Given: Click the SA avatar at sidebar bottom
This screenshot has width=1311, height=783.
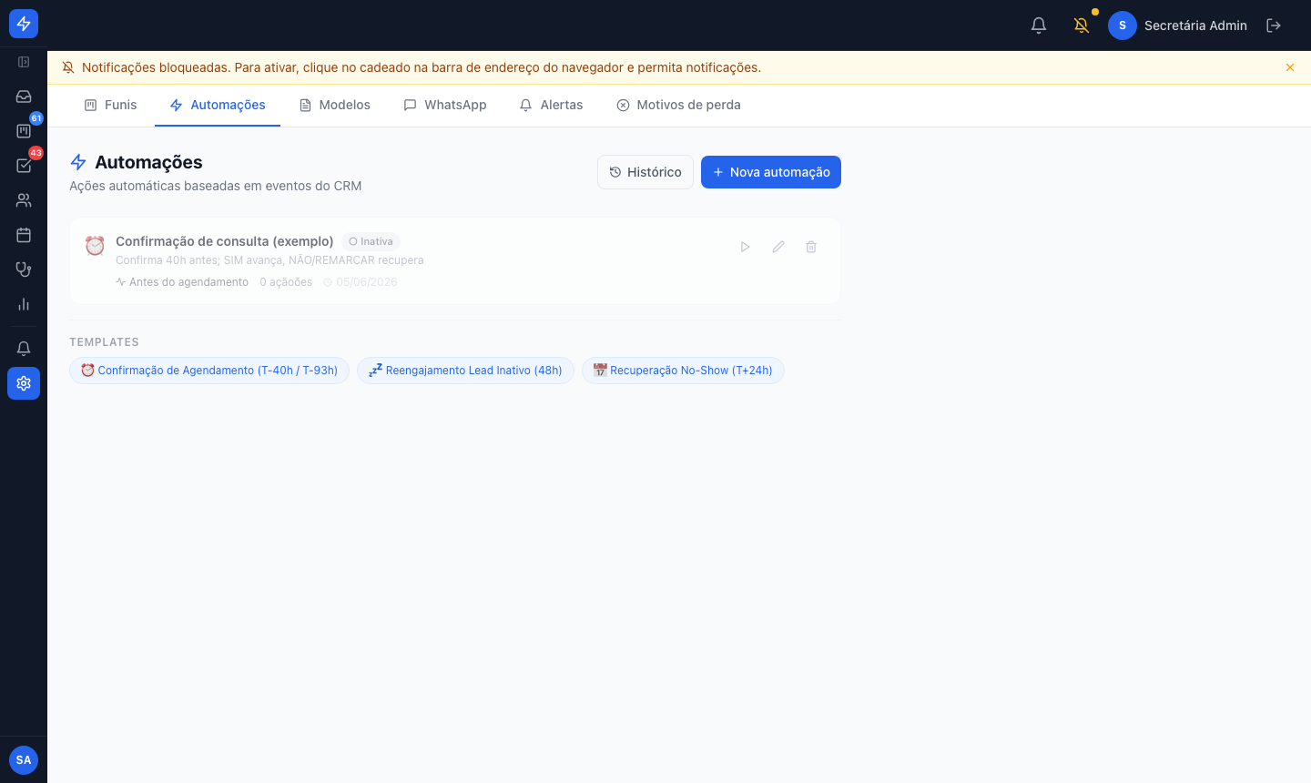Looking at the screenshot, I should [x=24, y=760].
